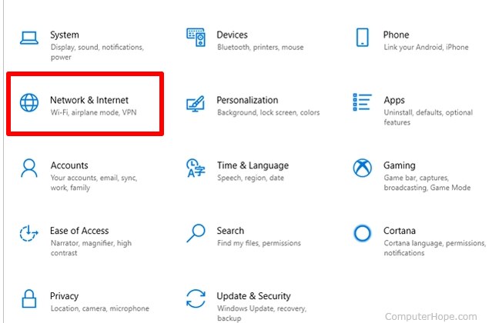The width and height of the screenshot is (492, 323).
Task: Select the Ease of Access heading
Action: 79,231
